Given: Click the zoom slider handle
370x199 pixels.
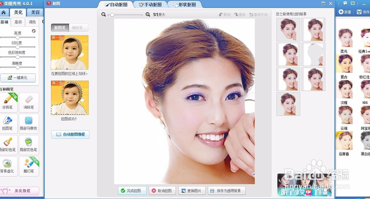Looking at the screenshot, I should 112,15.
